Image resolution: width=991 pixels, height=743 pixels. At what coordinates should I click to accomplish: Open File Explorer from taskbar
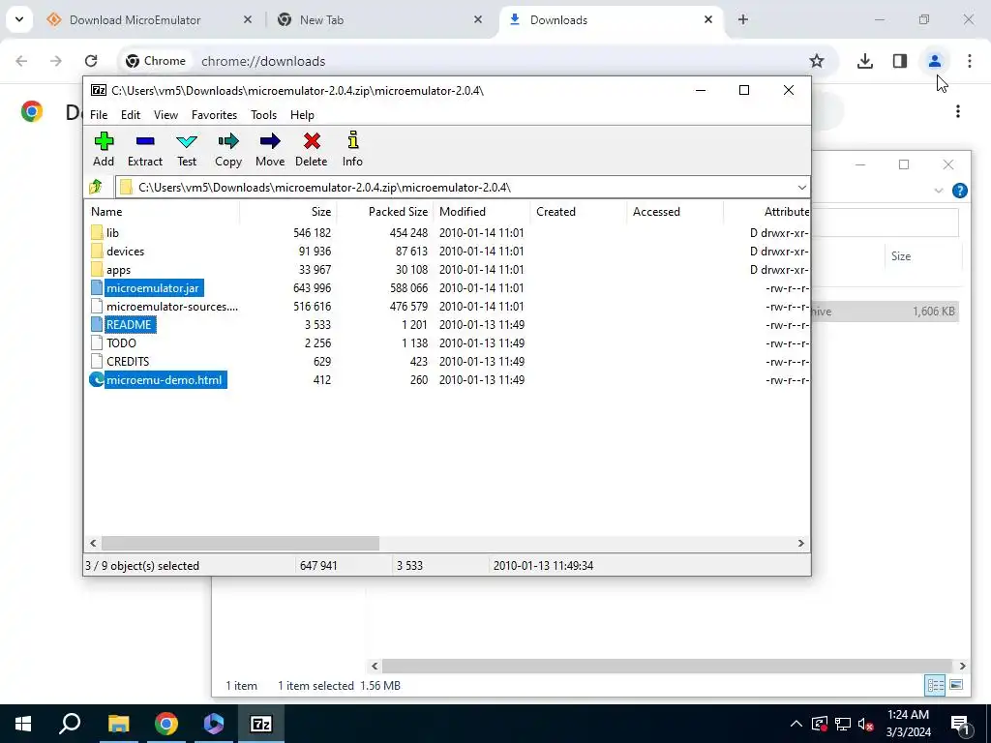point(118,724)
